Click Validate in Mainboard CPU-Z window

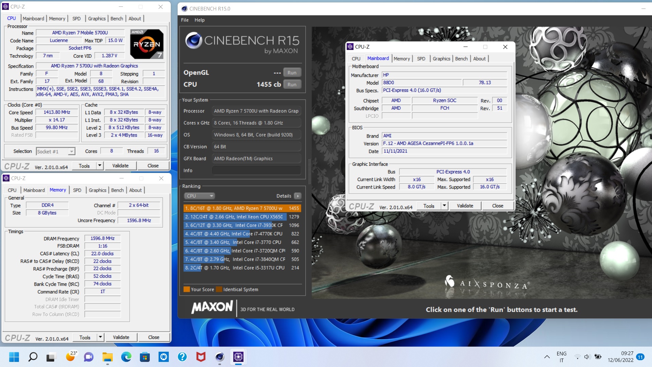click(465, 206)
